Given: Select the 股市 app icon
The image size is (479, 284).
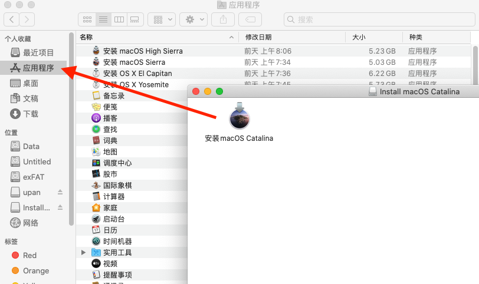Looking at the screenshot, I should [96, 174].
